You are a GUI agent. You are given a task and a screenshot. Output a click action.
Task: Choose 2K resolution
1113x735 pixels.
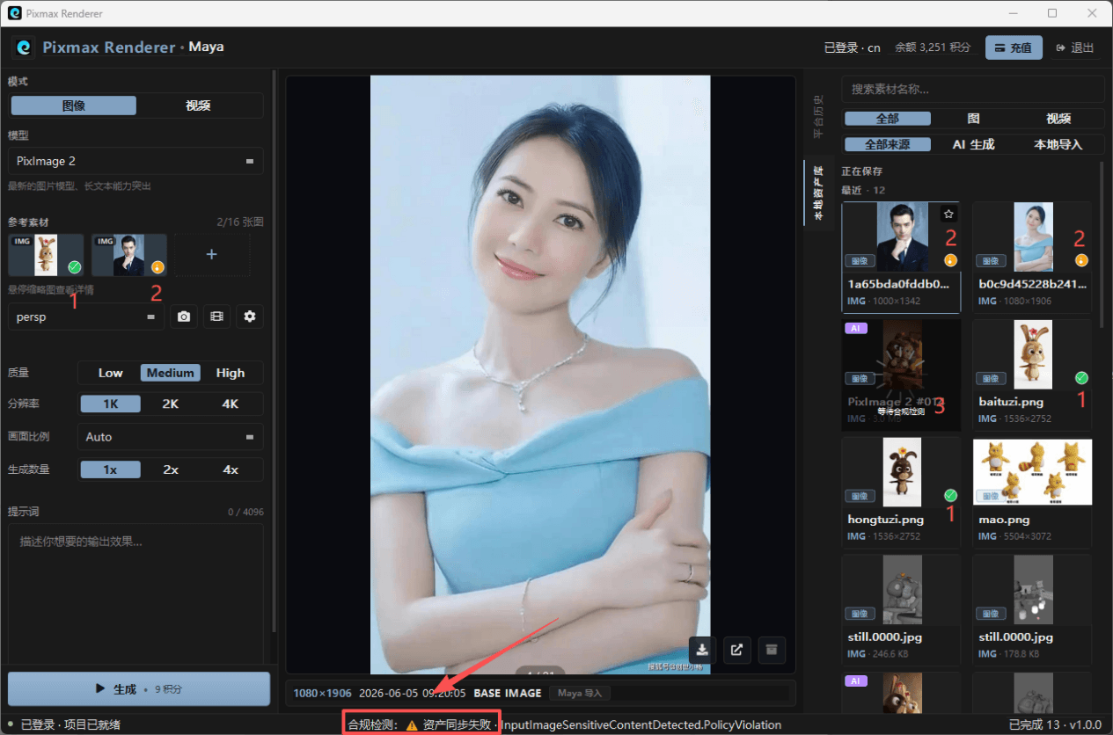(x=171, y=404)
